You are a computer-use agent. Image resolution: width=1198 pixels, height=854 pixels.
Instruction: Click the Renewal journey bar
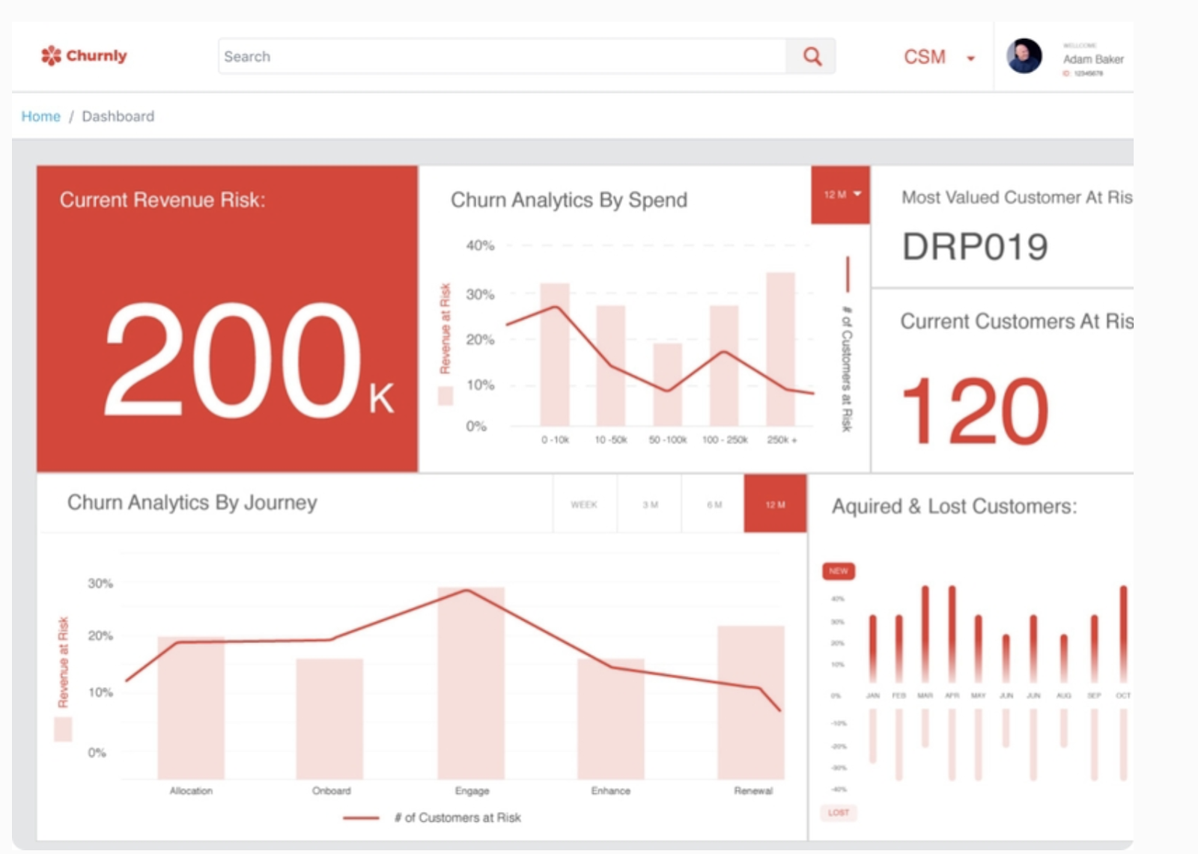pos(751,703)
